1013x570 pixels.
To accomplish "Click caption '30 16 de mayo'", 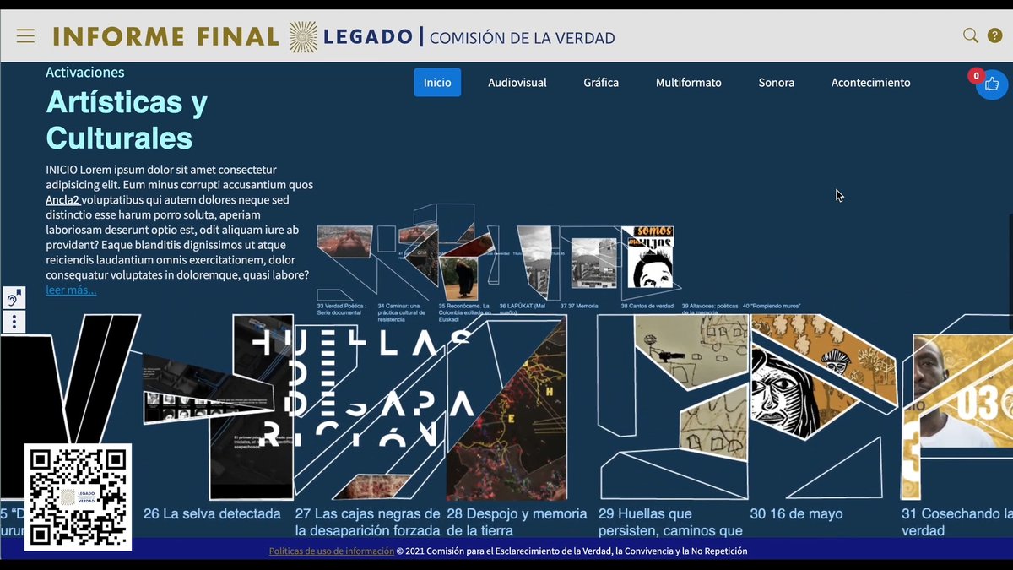I will [x=796, y=513].
